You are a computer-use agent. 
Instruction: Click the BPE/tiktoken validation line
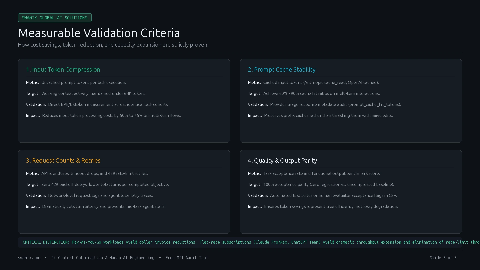[x=97, y=104]
